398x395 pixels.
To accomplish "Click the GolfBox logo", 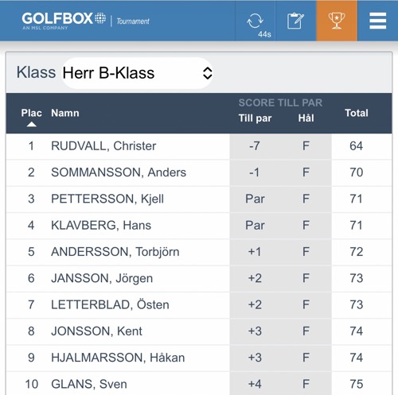I will 64,20.
